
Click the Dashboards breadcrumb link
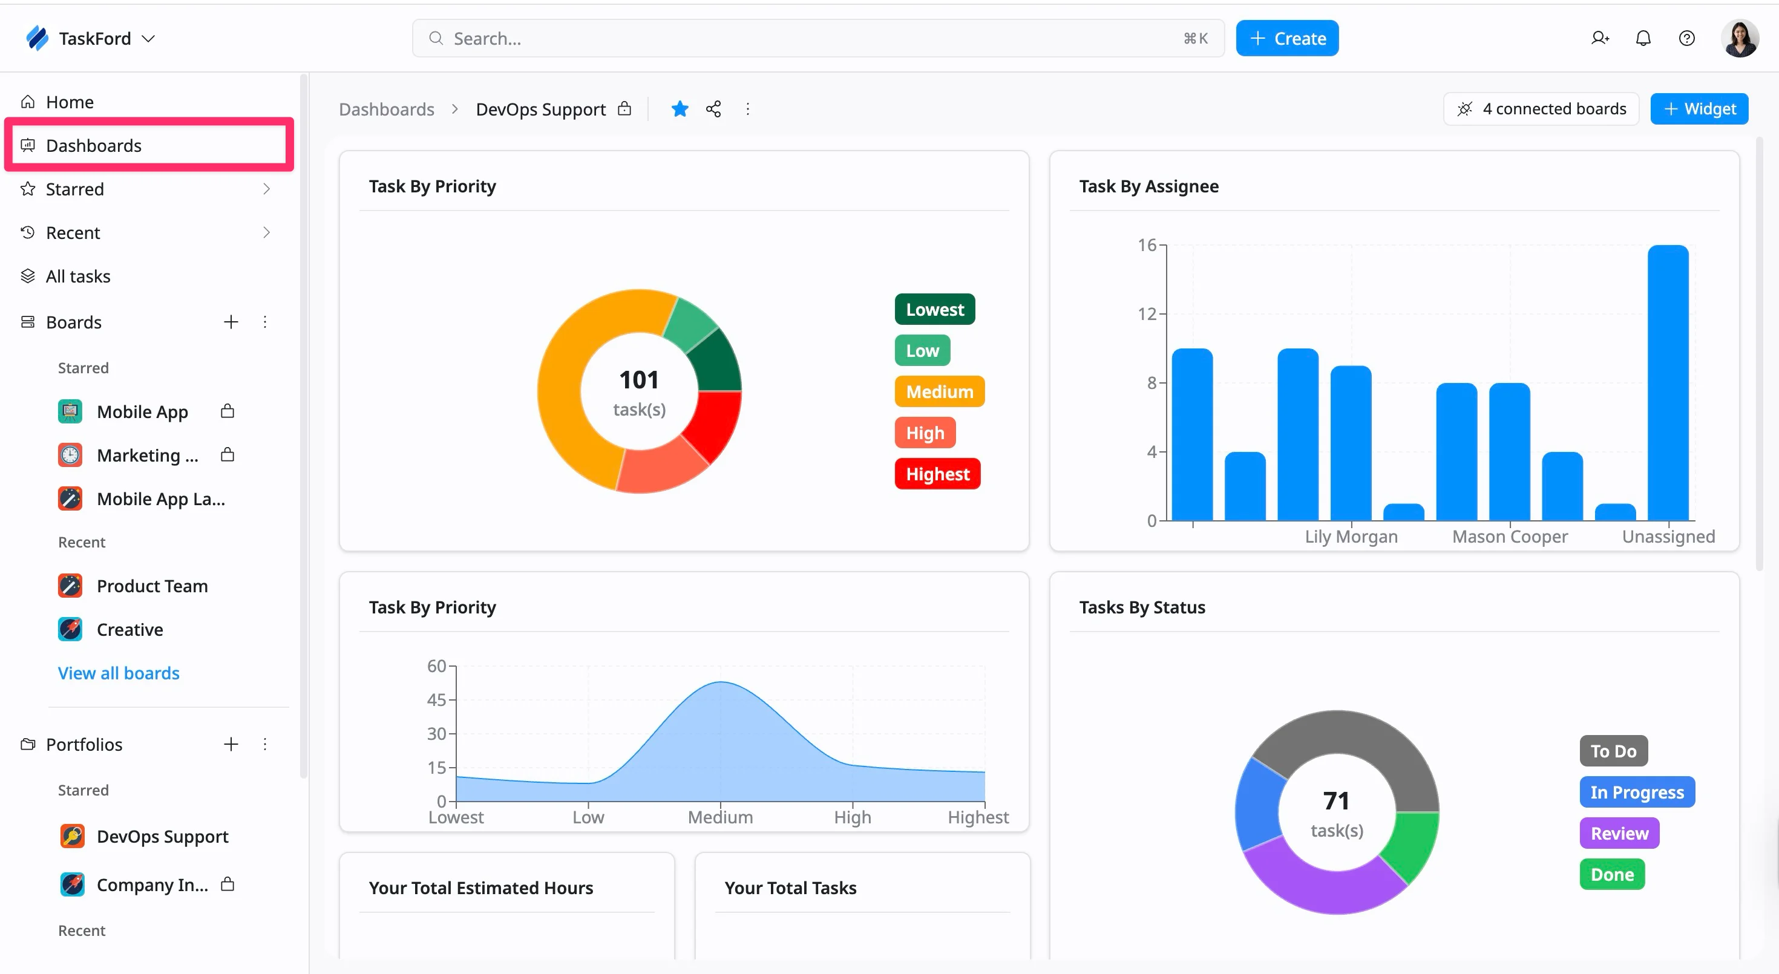tap(387, 109)
